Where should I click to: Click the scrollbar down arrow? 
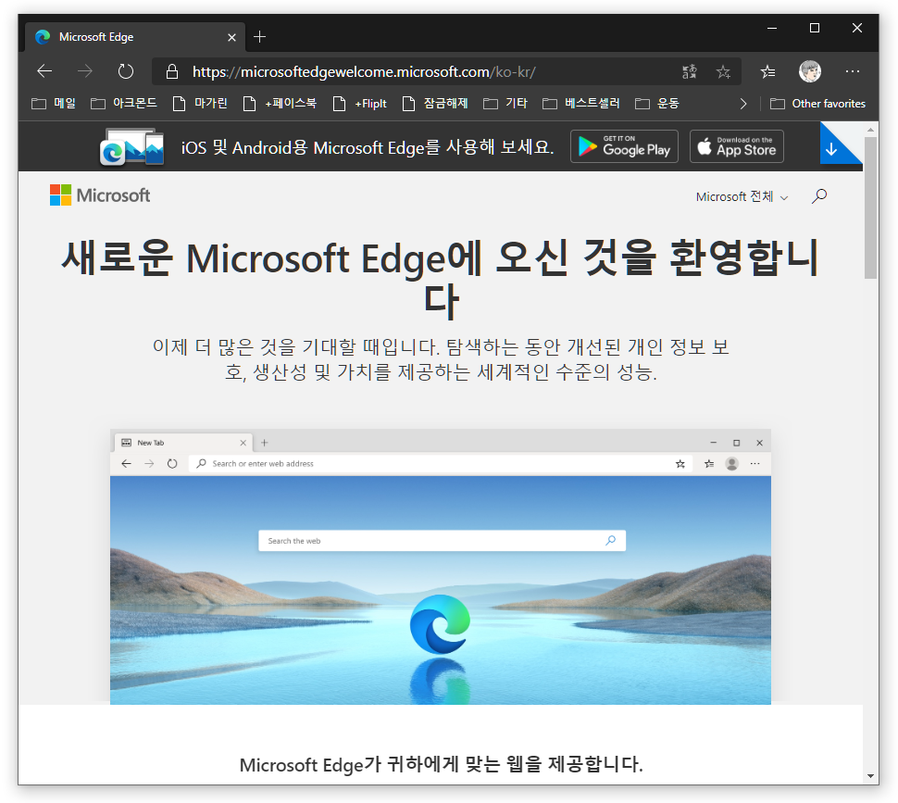(870, 777)
